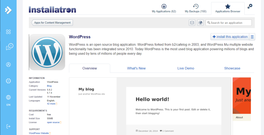Viewport: 264px width, 135px height.
Task: Open the WordPress Website support link
Action: pos(39,133)
